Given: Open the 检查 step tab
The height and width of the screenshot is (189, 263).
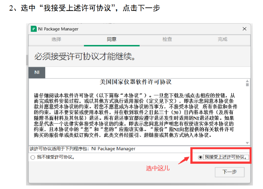Looking at the screenshot, I should click(167, 39).
